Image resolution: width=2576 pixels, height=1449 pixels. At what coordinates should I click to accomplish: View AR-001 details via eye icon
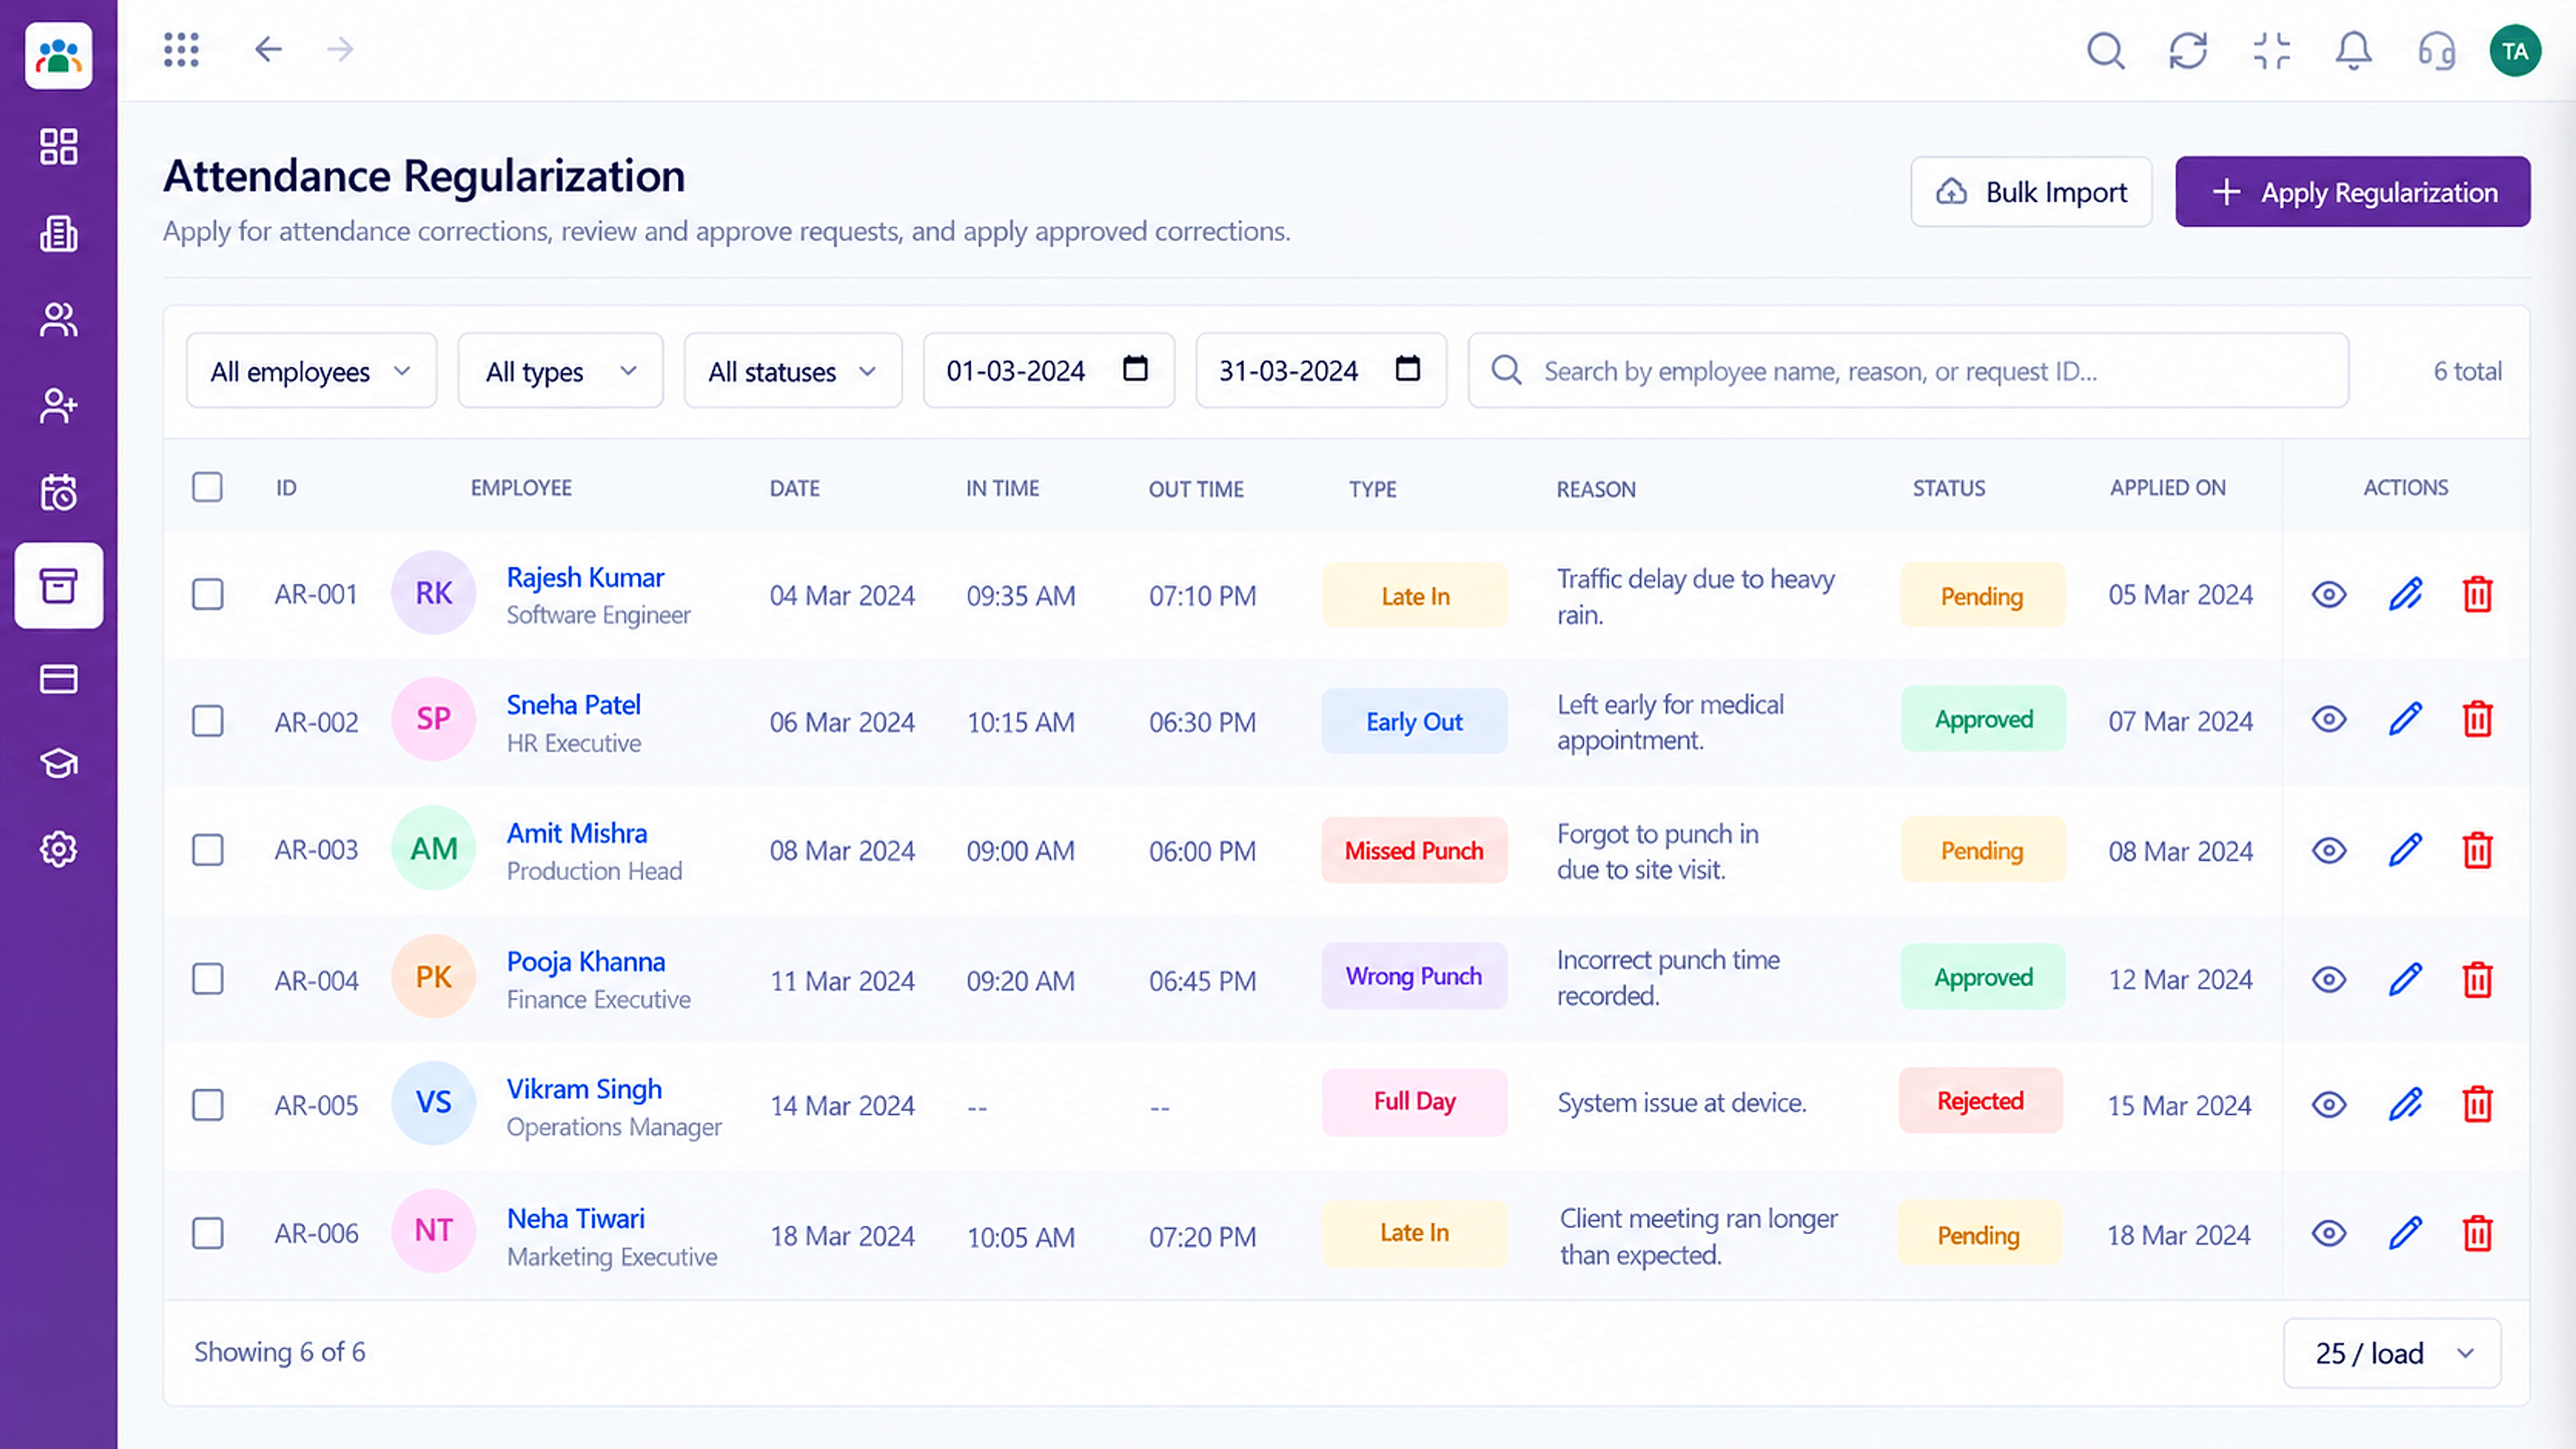[2329, 594]
